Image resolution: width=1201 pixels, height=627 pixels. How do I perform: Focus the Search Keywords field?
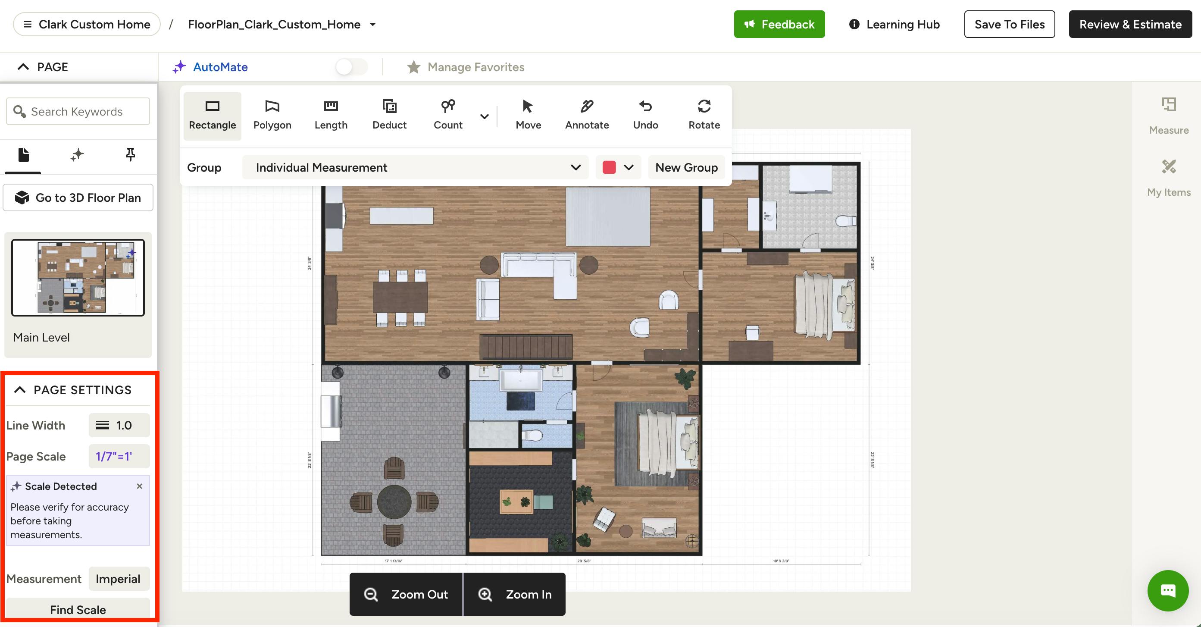(x=78, y=112)
